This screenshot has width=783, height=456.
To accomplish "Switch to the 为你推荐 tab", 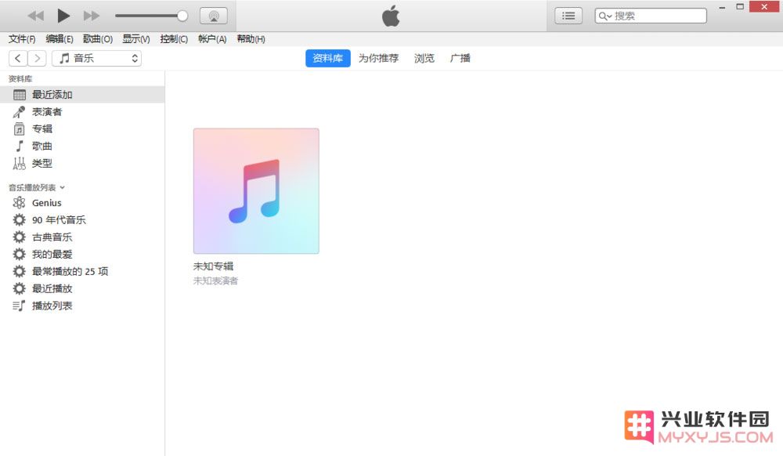I will (x=378, y=59).
